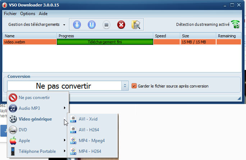Click the AVI file icon beside AVI - H264
Viewport: 246px width, 160px height.
(73, 130)
